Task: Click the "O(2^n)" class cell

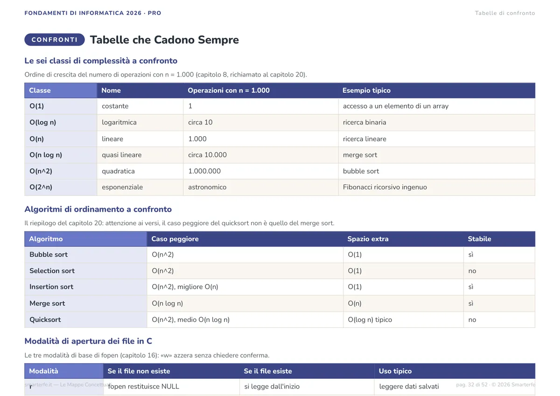Action: click(61, 188)
